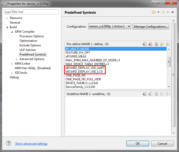Screen dimensions: 179x152
Task: Move pre-define symbol up
Action: (x=162, y=44)
